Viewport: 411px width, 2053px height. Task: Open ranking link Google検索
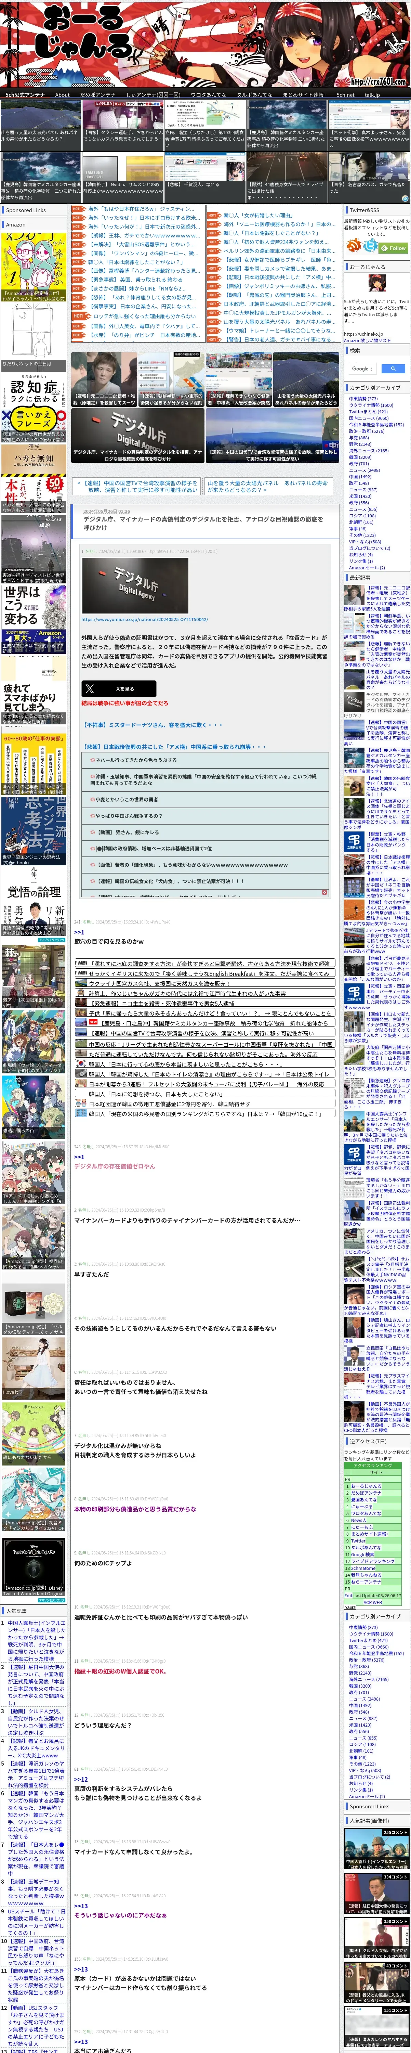click(363, 1554)
